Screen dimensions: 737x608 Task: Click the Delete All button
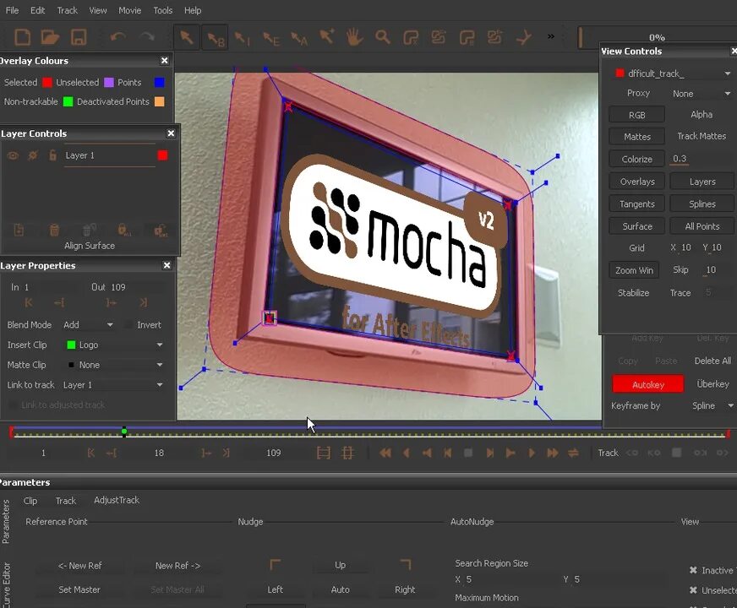pos(712,361)
